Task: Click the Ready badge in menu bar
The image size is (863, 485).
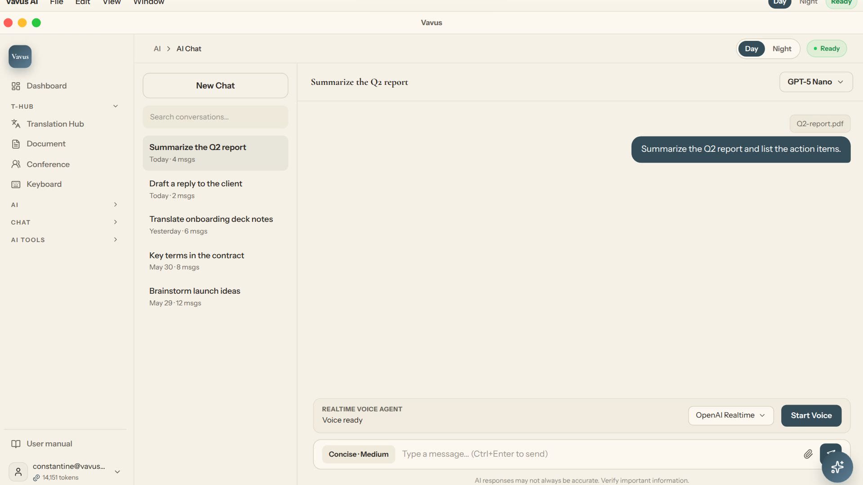Action: click(841, 3)
